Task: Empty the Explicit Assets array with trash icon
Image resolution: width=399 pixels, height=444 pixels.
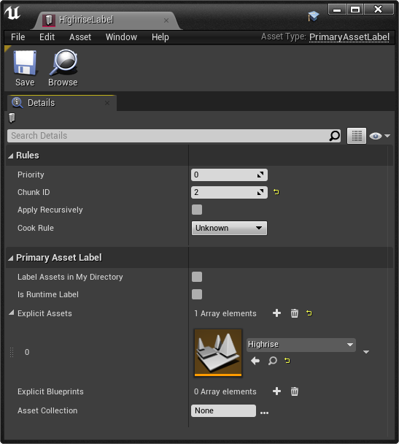Action: click(295, 313)
